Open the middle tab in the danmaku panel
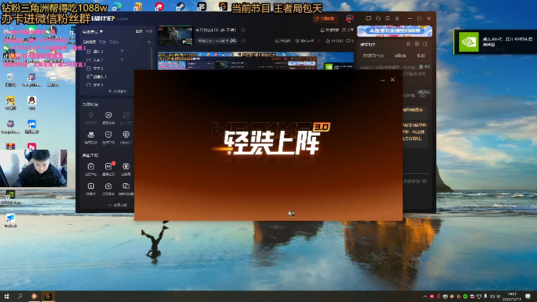The height and width of the screenshot is (302, 537). click(x=400, y=56)
